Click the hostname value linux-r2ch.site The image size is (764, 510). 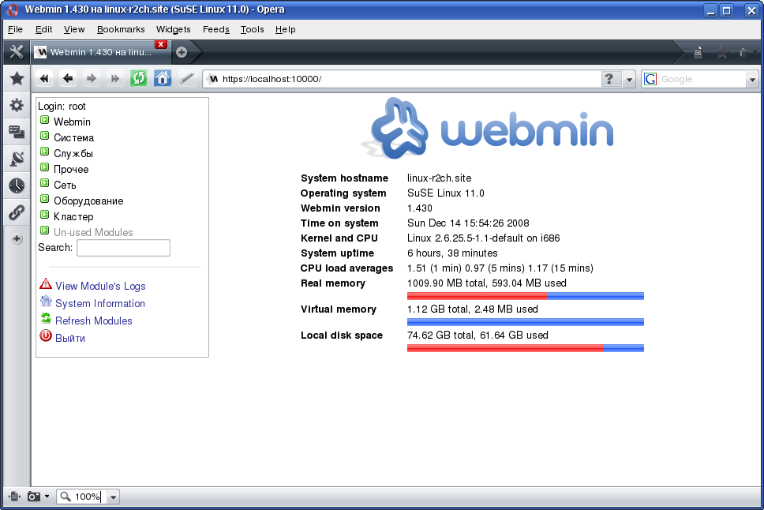[439, 178]
